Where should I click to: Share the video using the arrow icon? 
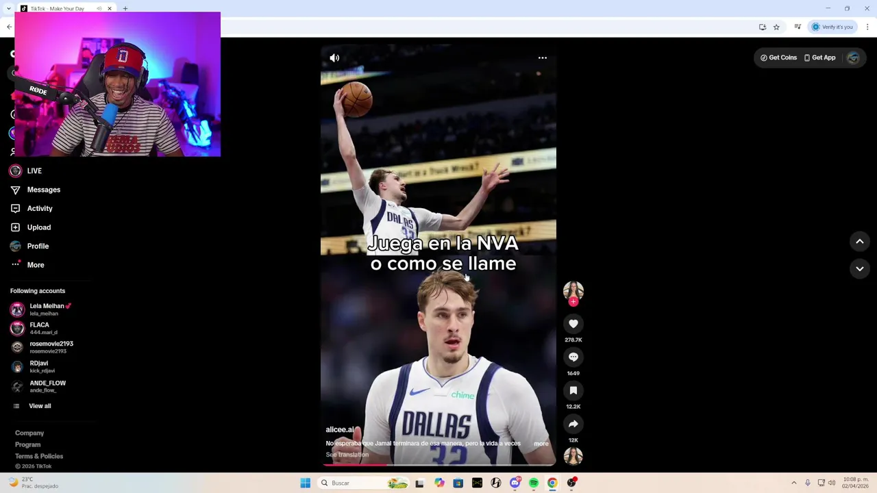[x=573, y=424]
